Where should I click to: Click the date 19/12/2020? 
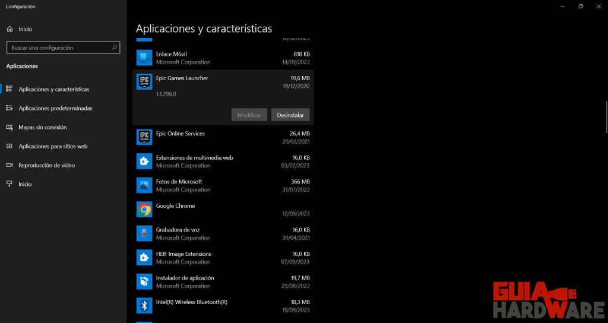[296, 86]
